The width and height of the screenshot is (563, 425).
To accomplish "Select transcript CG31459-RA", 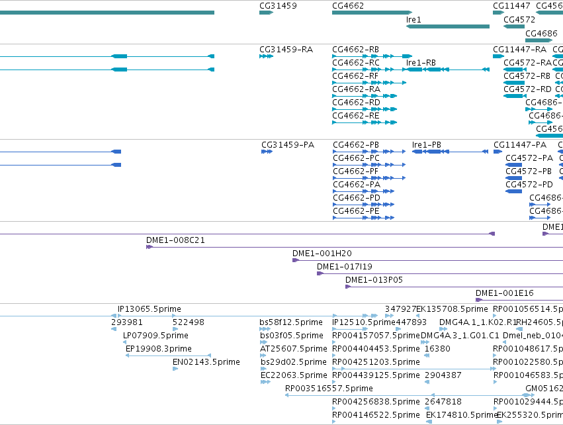I will click(x=266, y=56).
